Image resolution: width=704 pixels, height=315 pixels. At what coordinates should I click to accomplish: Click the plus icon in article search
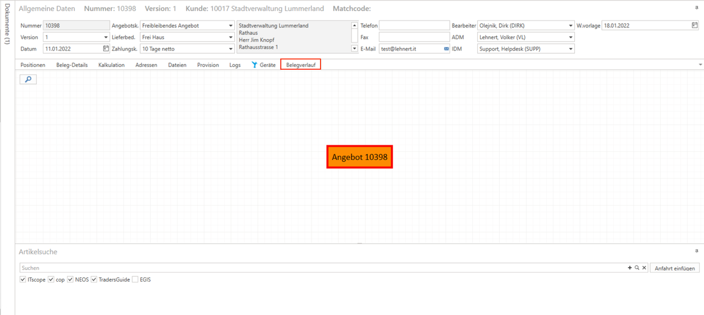coord(630,268)
